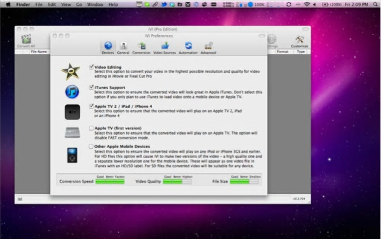This screenshot has width=381, height=239.
Task: Switch to the Automation preferences pane
Action: point(188,47)
